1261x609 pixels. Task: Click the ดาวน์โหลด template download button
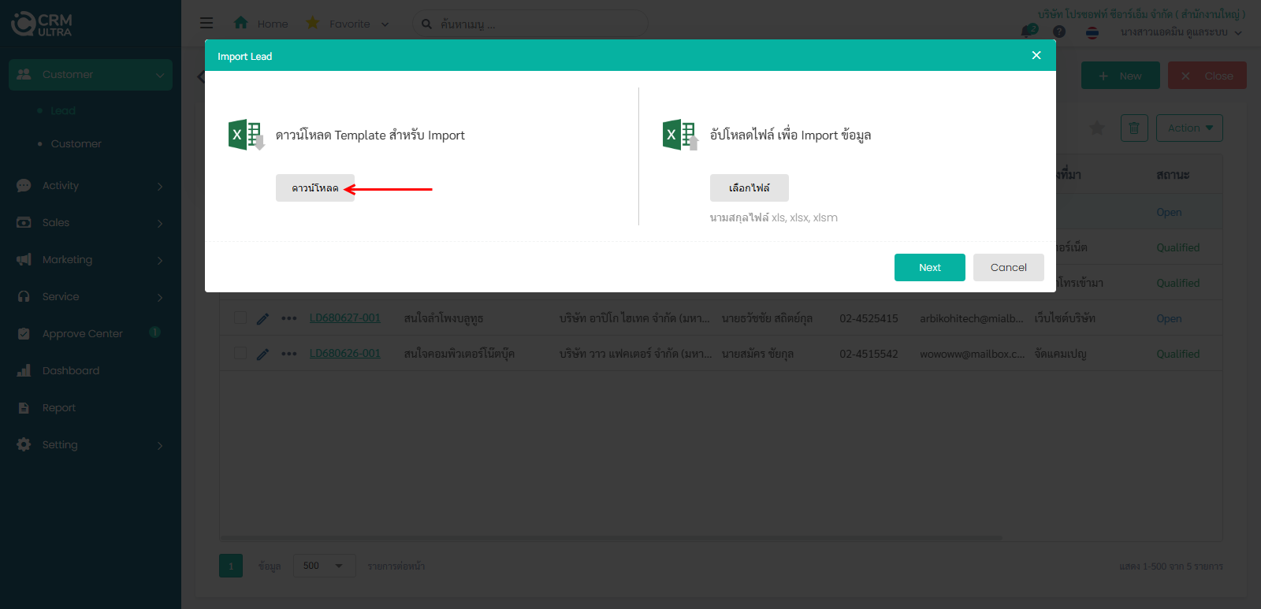point(314,188)
